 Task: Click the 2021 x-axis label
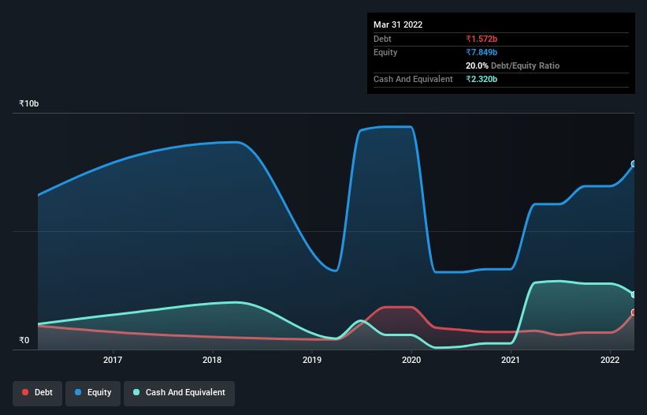tap(511, 360)
